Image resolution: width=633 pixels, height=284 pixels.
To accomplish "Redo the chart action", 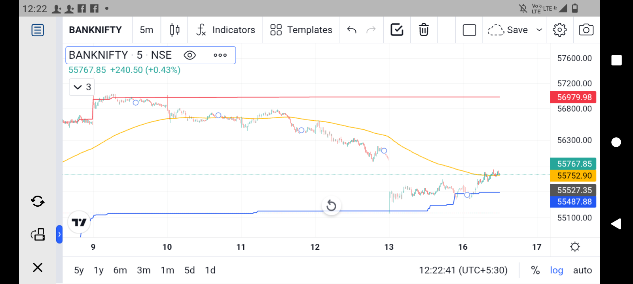I will point(371,30).
